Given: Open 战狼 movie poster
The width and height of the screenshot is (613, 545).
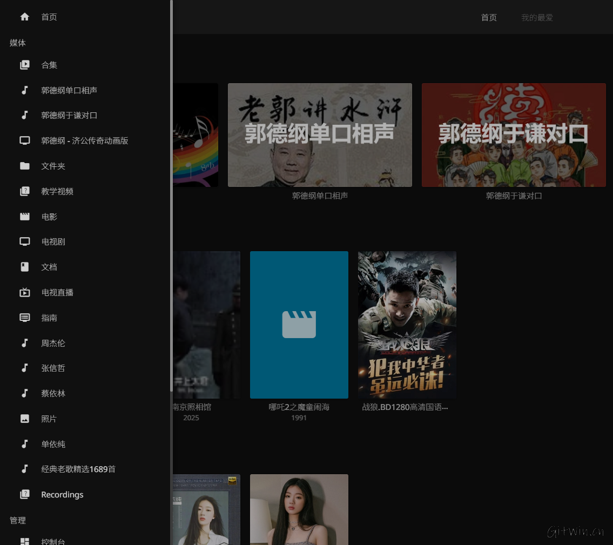Looking at the screenshot, I should [407, 325].
